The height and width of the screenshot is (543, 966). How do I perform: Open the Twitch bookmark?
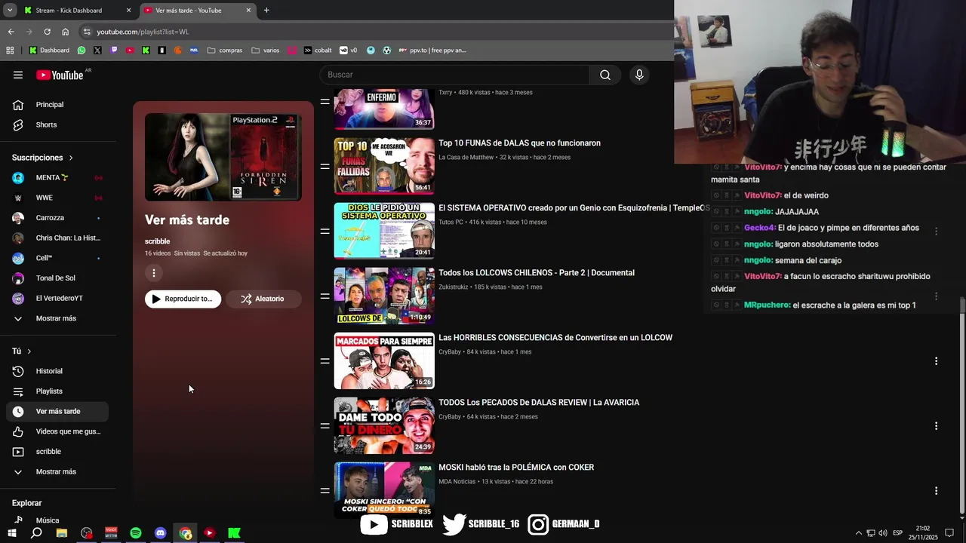pos(114,51)
